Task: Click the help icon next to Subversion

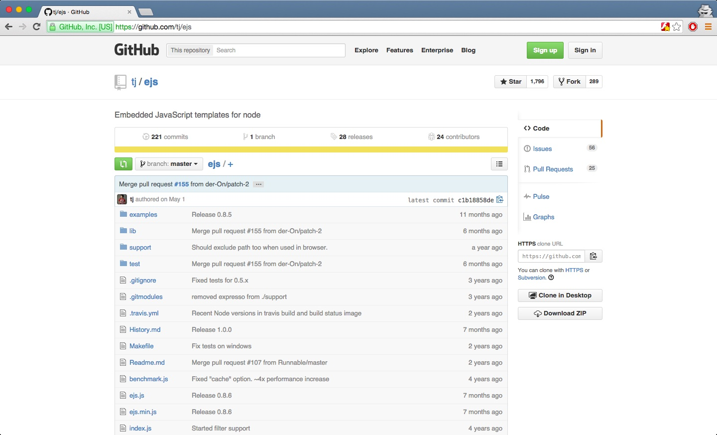Action: [x=551, y=278]
